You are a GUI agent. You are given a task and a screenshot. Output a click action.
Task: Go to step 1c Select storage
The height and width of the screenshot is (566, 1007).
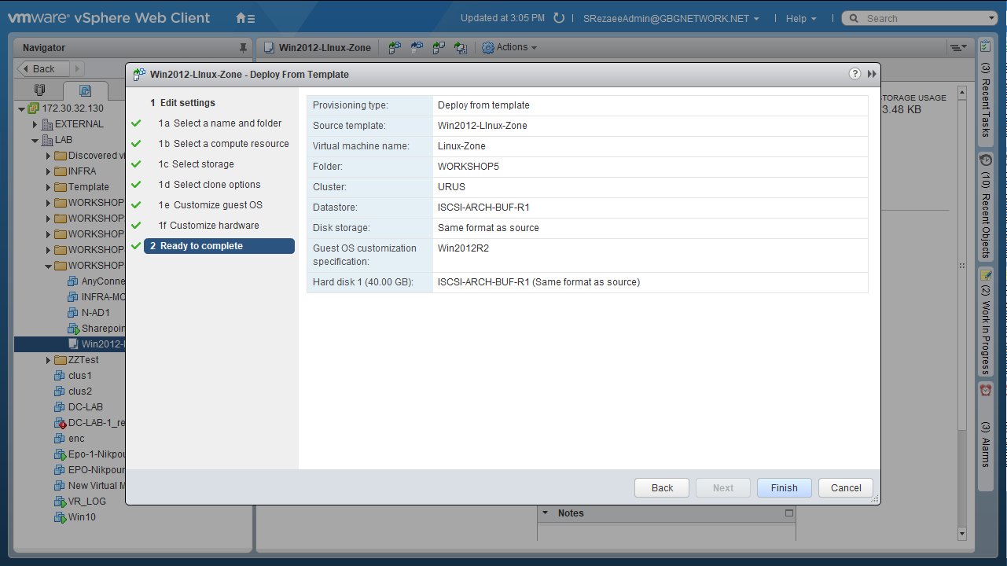(x=203, y=164)
